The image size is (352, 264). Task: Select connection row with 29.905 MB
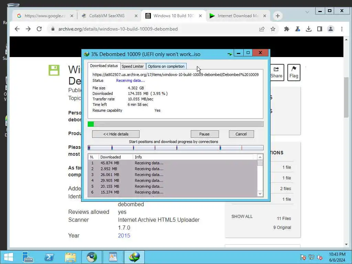tap(173, 180)
